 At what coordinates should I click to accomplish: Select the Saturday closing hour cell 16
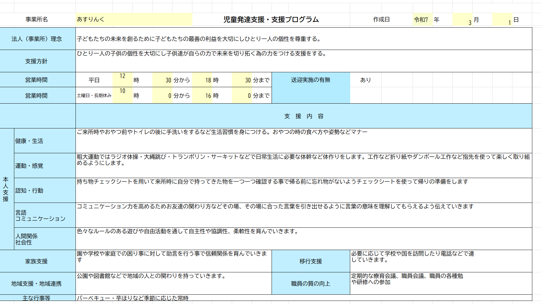[202, 96]
